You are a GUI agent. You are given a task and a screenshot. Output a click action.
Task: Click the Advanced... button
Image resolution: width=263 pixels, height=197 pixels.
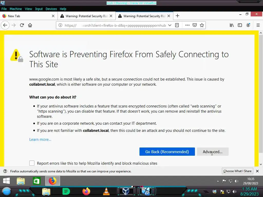tap(213, 152)
